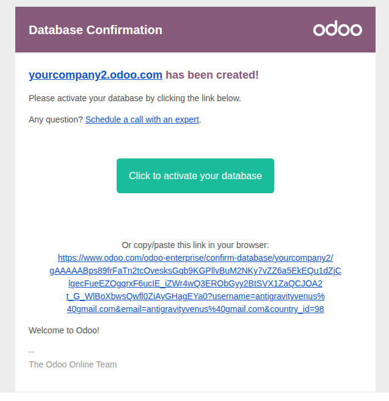Viewport: 389px width, 401px height.
Task: Click the purple header banner between title and logo
Action: click(238, 30)
